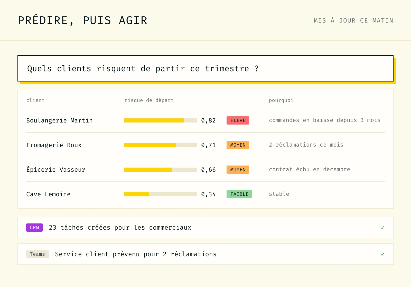Click the reason '2 réclamations ce mois'
The height and width of the screenshot is (287, 411).
pyautogui.click(x=306, y=145)
